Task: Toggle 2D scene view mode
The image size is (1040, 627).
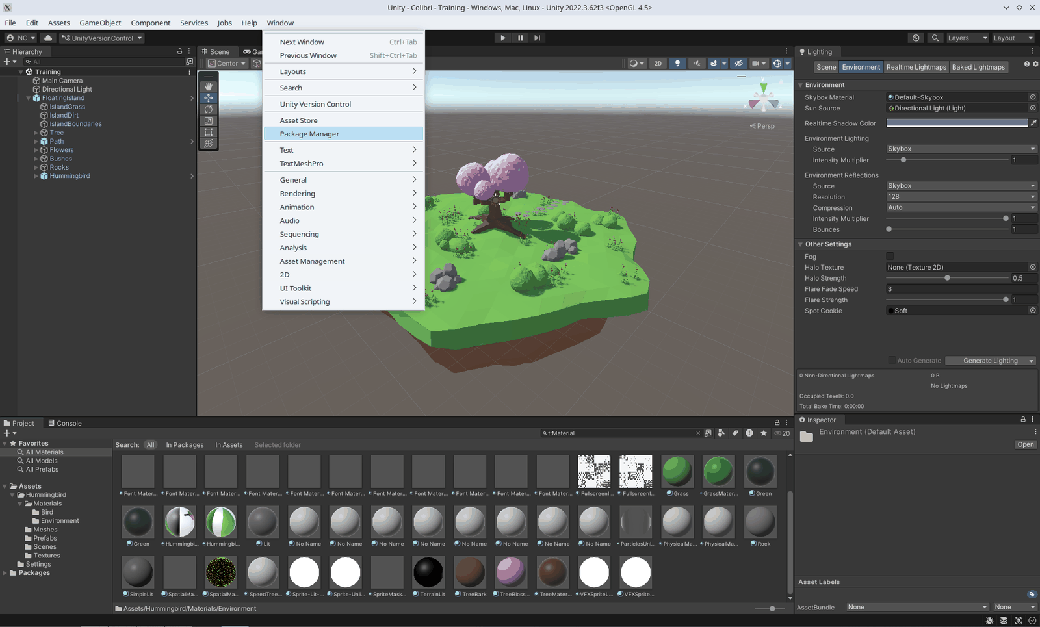Action: click(658, 63)
